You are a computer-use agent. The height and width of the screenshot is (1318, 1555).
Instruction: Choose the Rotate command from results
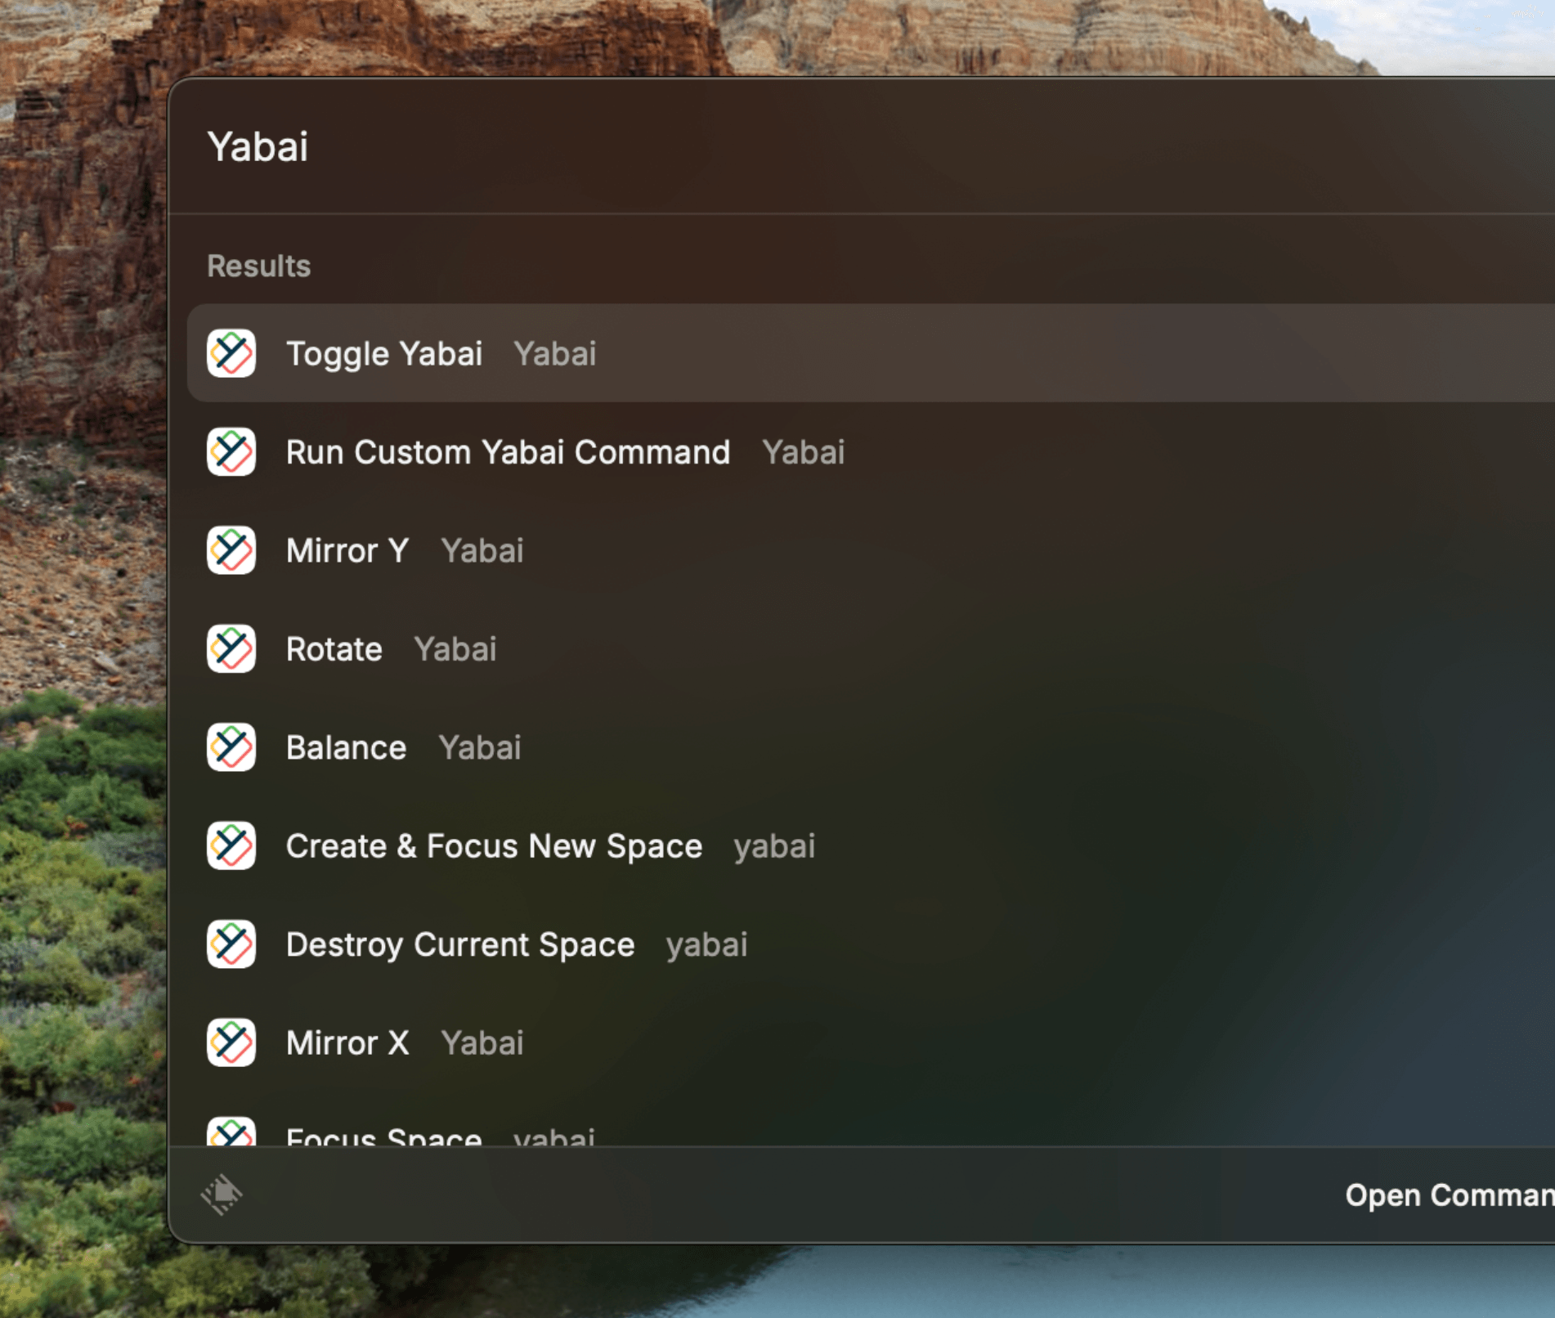tap(334, 648)
